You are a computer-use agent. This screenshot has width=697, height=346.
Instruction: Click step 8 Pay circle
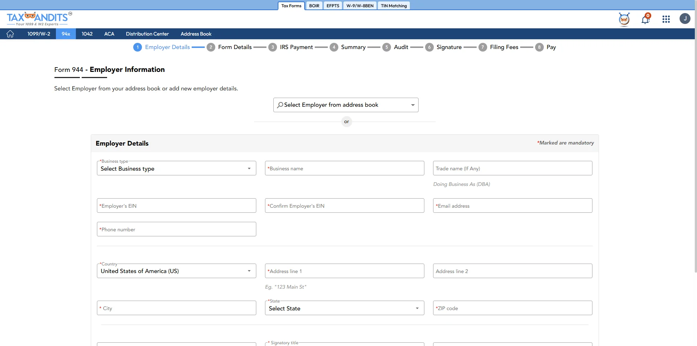(539, 47)
